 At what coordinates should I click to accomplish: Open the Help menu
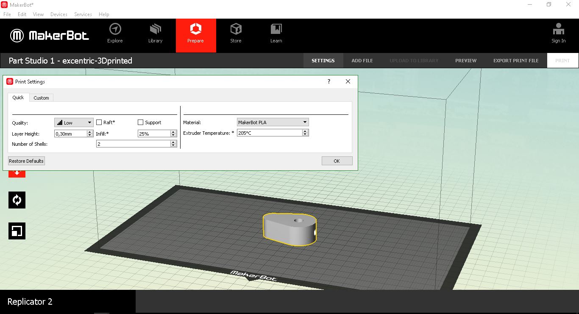(104, 14)
